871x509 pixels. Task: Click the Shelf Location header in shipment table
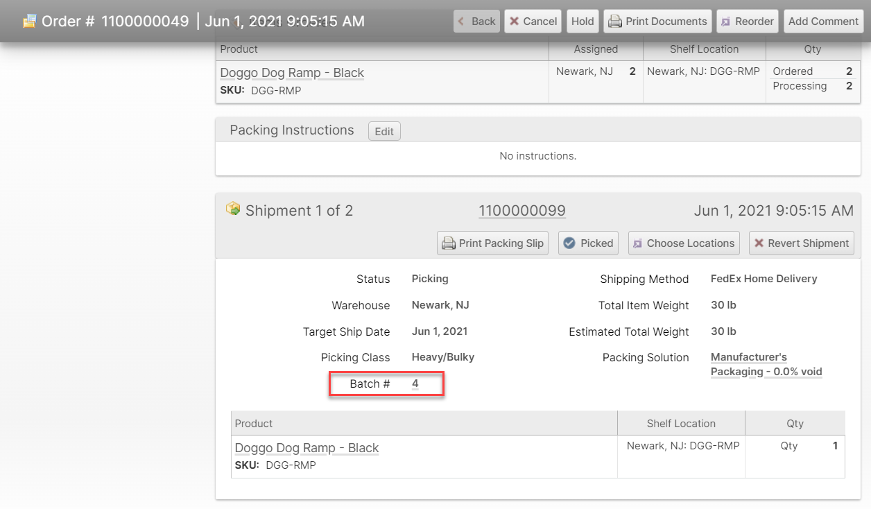click(681, 423)
